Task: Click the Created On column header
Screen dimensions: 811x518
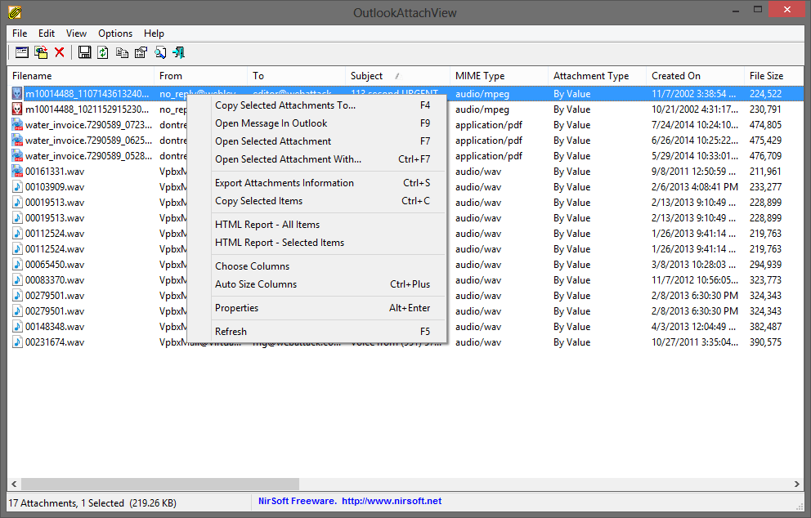Action: (x=676, y=76)
